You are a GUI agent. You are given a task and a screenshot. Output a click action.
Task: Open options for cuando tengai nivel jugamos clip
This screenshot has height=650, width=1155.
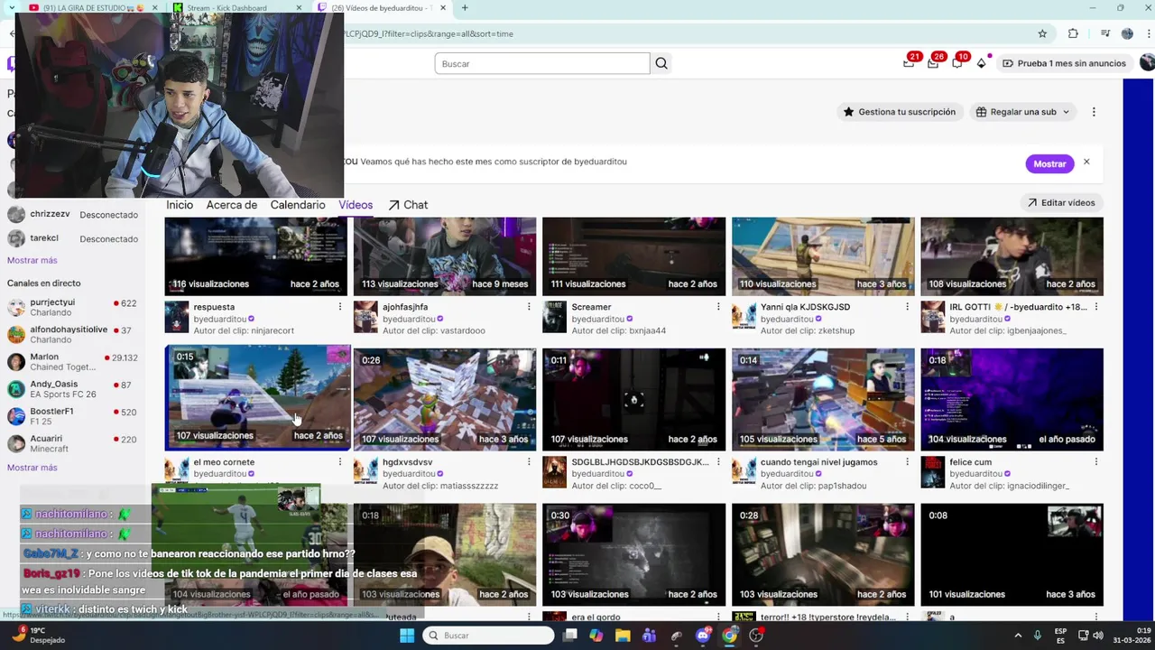tap(907, 462)
